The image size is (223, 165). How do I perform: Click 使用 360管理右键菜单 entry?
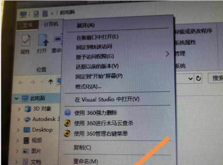101,133
